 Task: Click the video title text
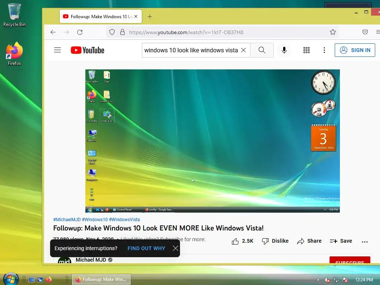click(x=158, y=228)
